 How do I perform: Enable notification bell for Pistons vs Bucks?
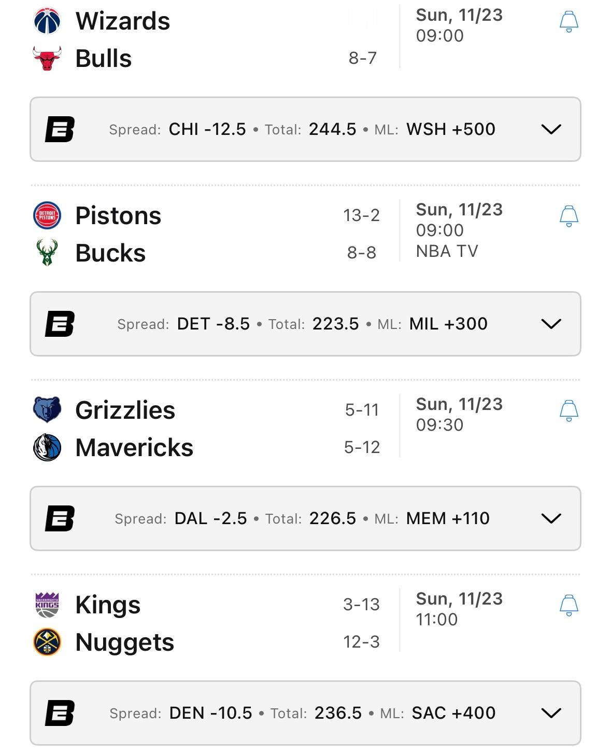coord(569,216)
